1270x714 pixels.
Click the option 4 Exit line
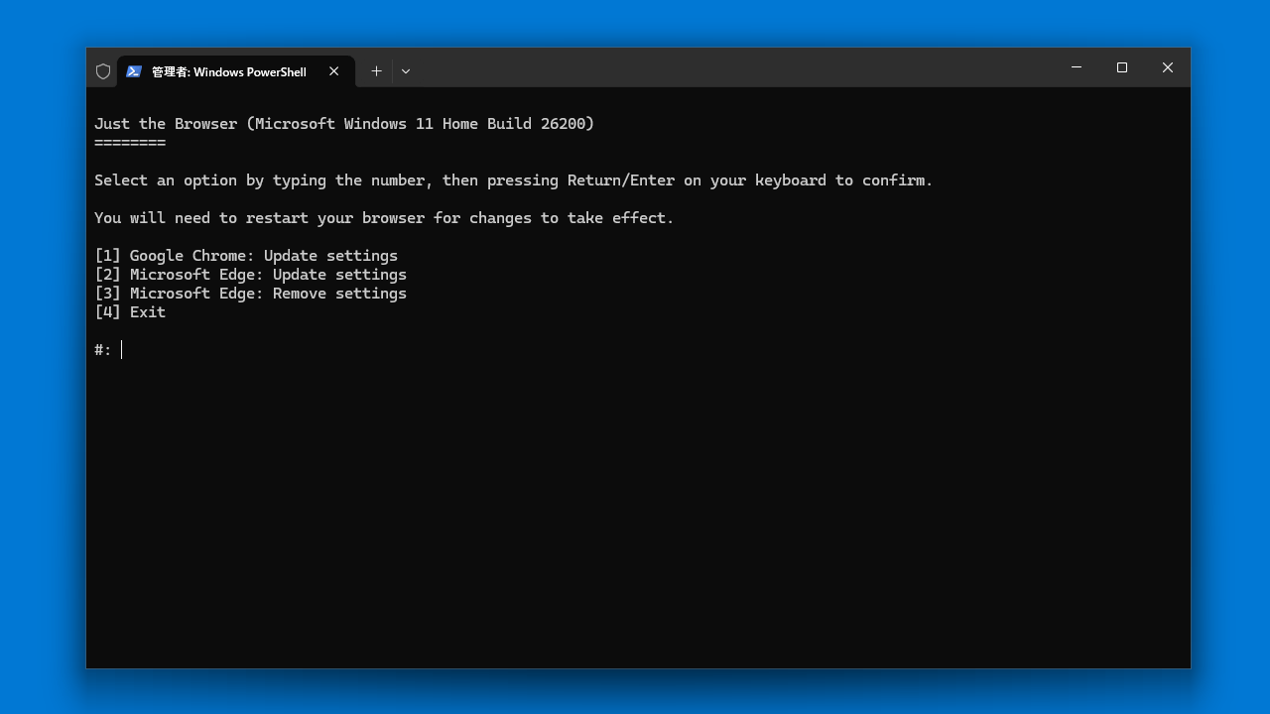[130, 312]
